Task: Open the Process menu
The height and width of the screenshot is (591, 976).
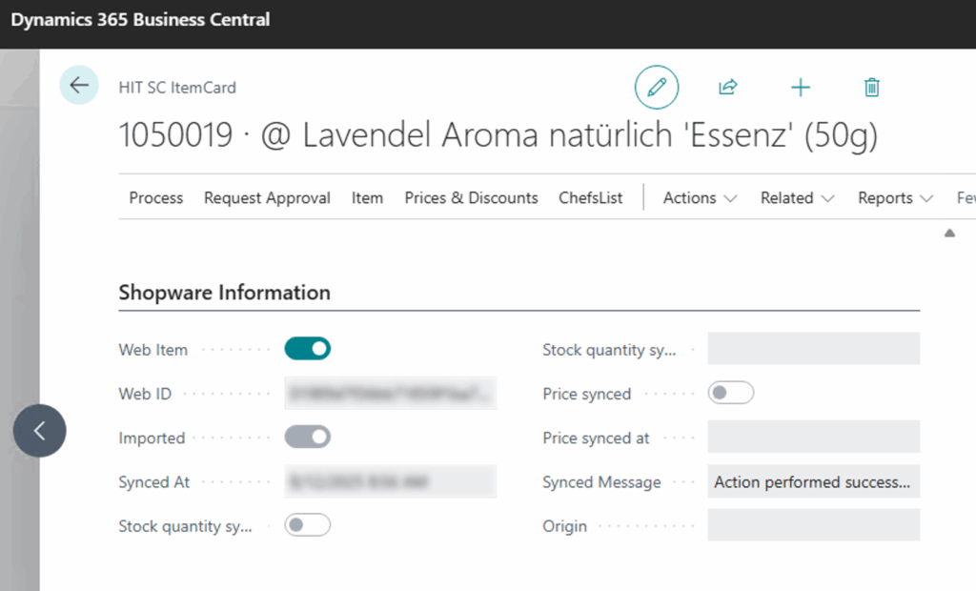Action: (156, 198)
